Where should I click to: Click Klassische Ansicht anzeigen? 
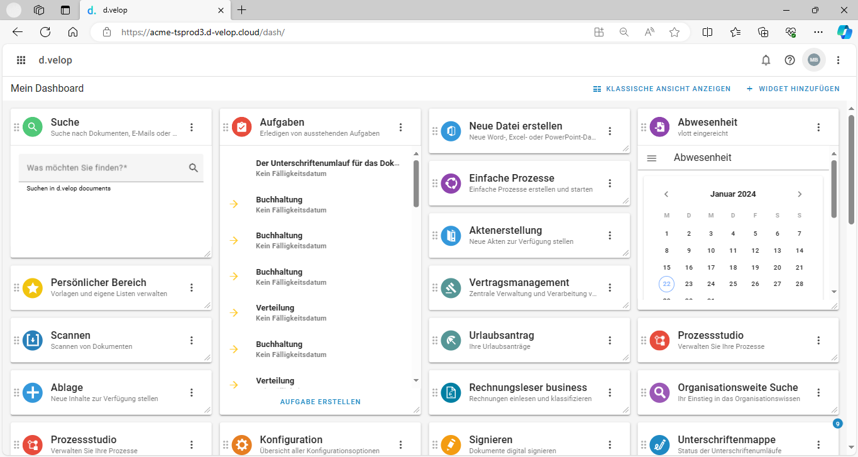tap(662, 89)
